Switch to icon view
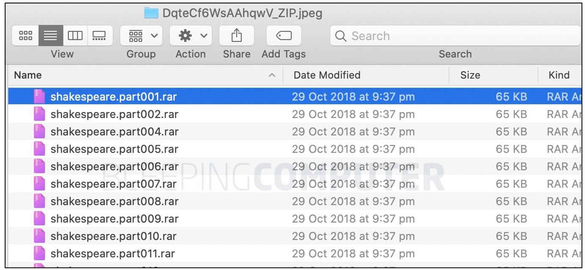The width and height of the screenshot is (585, 270). [x=26, y=36]
